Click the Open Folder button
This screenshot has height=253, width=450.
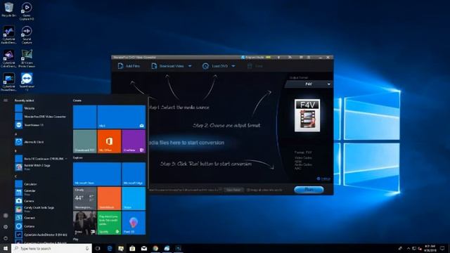pos(233,190)
